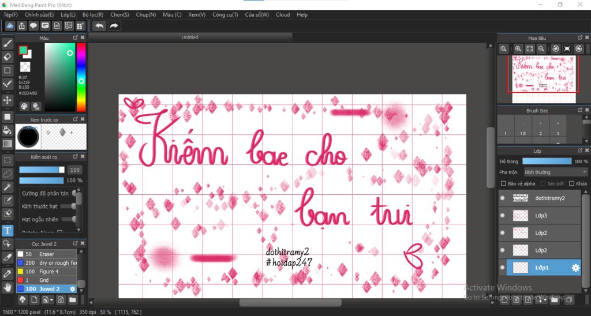Screen dimensions: 591x316
Task: Click the rainbow hue strip
Action: pyautogui.click(x=81, y=77)
